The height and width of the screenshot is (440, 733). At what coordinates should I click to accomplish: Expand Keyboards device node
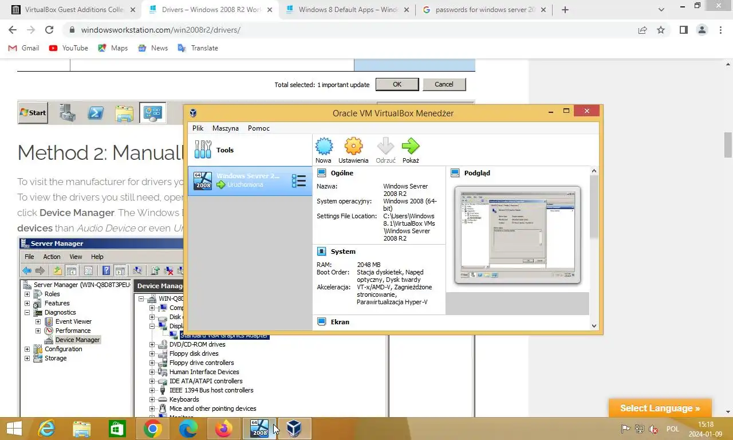click(x=152, y=399)
